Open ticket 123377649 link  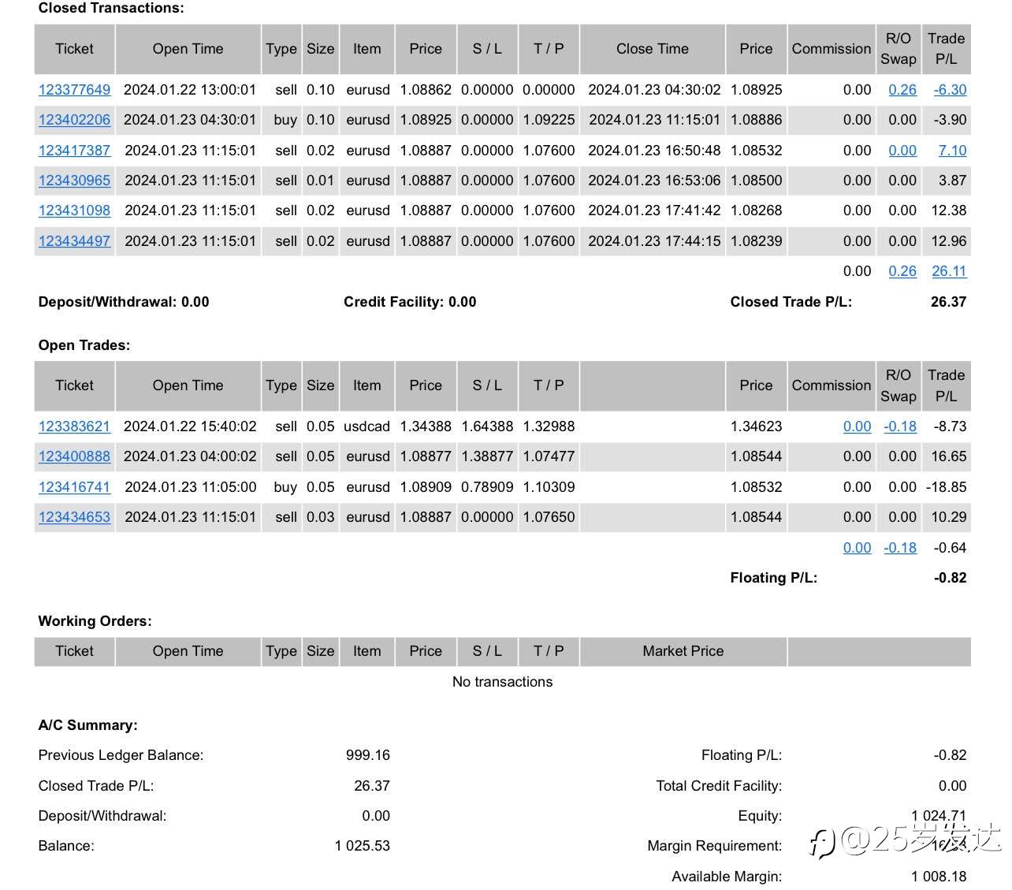pos(74,90)
